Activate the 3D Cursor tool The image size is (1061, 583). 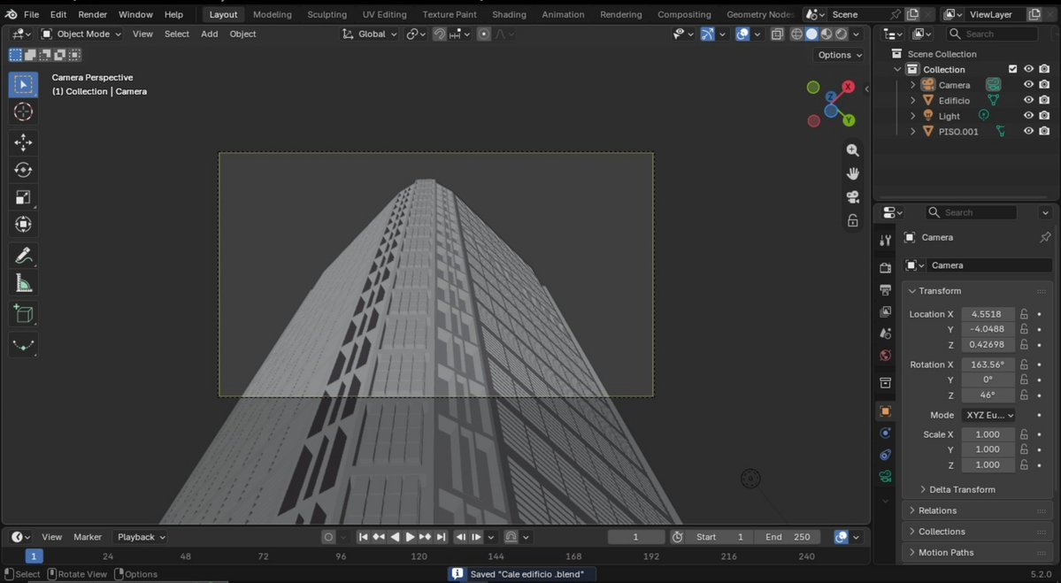point(23,111)
